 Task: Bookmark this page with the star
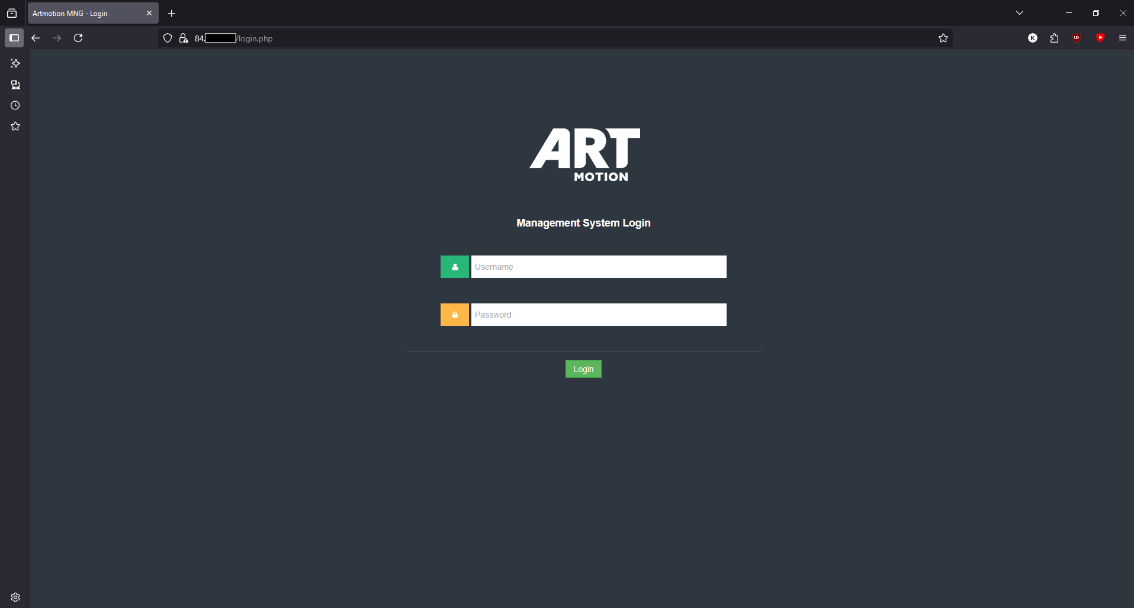click(943, 38)
